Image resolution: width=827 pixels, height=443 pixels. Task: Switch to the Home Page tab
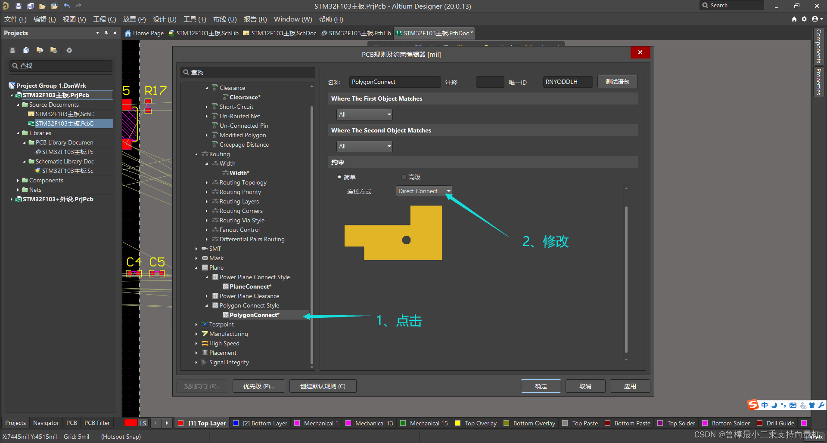pos(144,33)
